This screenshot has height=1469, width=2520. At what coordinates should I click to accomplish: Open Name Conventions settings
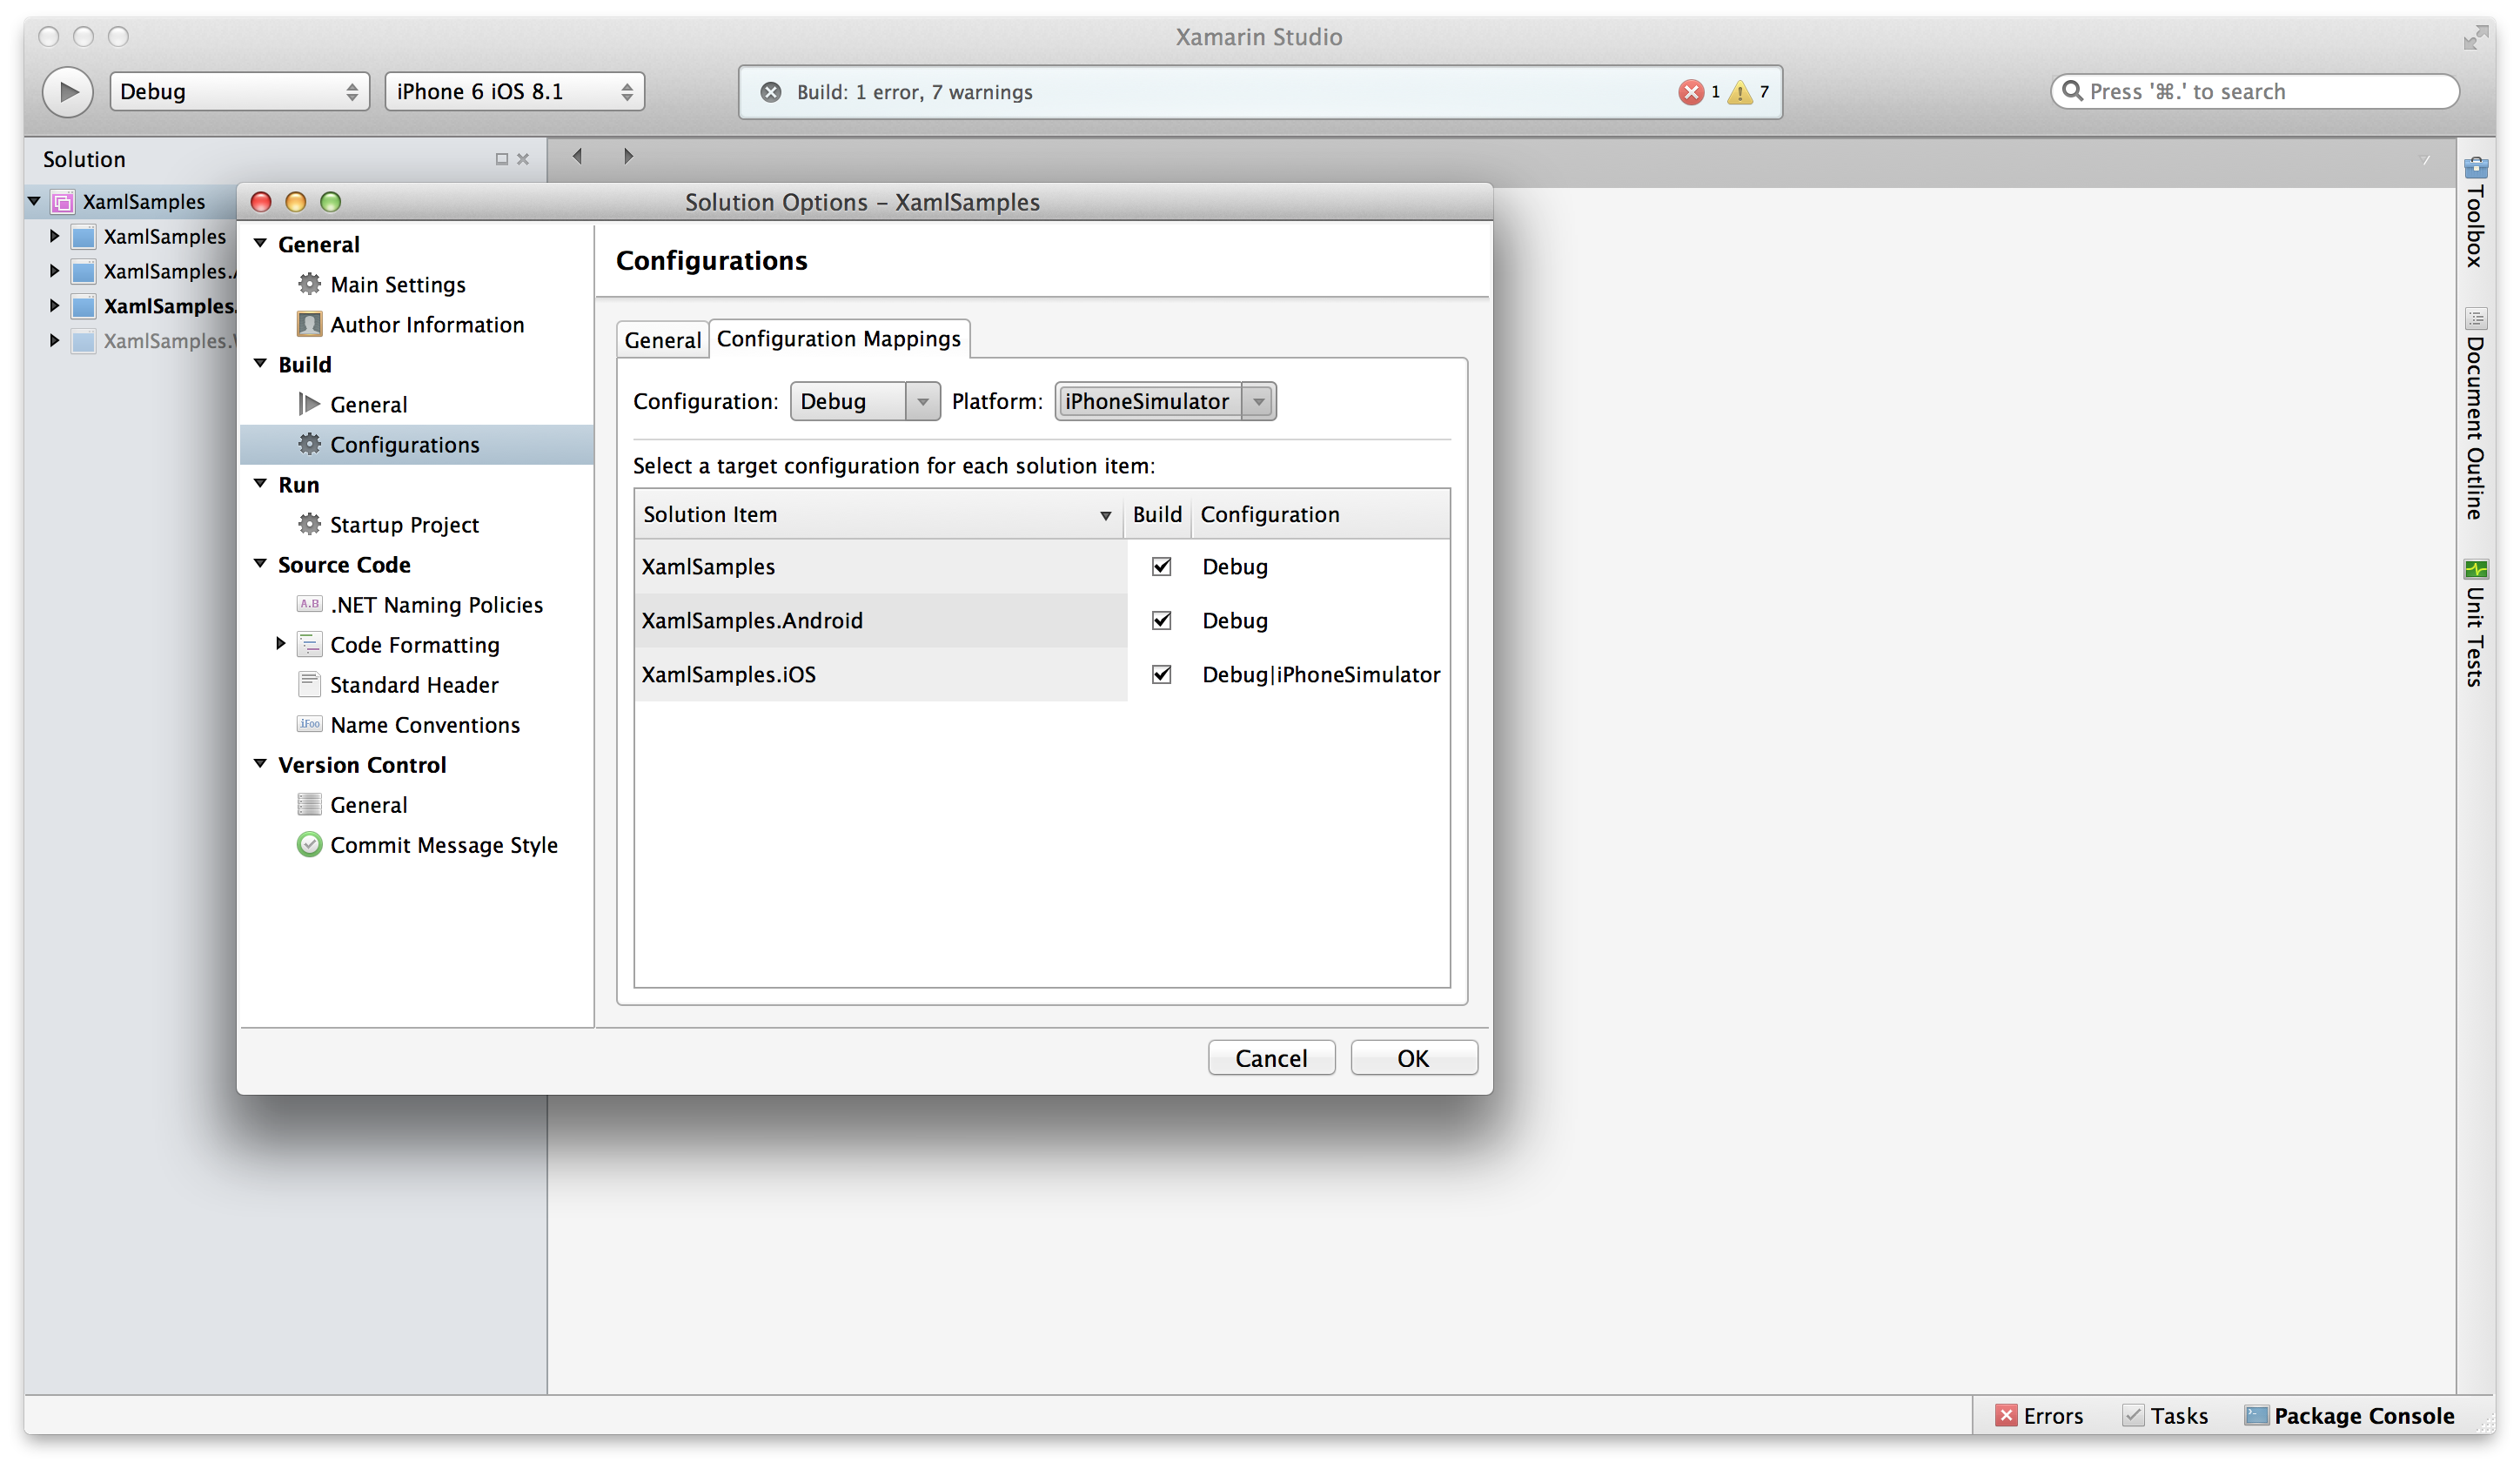tap(424, 724)
